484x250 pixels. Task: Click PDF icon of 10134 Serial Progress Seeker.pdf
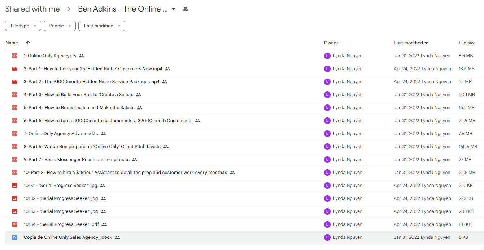click(x=14, y=224)
